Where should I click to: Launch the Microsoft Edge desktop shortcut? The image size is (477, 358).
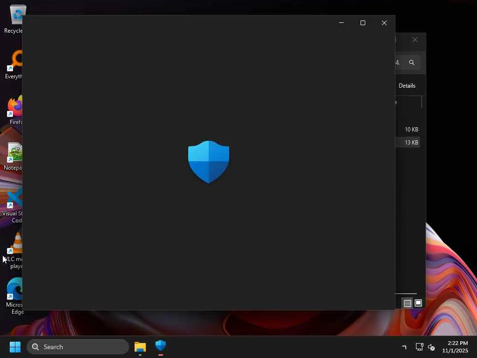pos(14,296)
